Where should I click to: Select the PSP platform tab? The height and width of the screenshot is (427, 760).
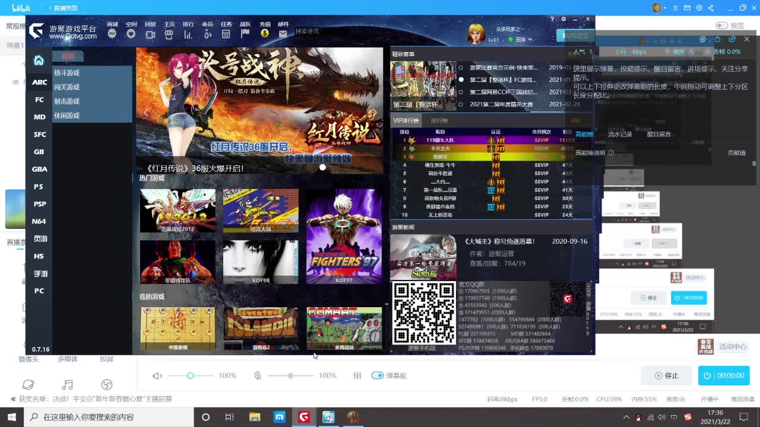(39, 204)
